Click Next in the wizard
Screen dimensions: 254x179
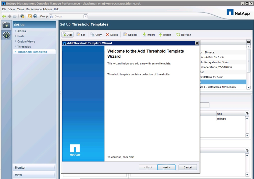coord(166,167)
